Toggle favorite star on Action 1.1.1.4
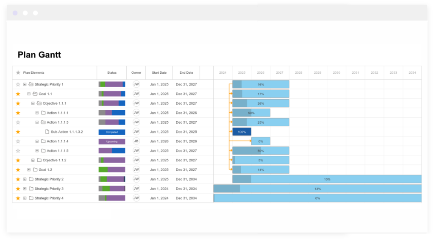This screenshot has height=244, width=434. pos(18,141)
